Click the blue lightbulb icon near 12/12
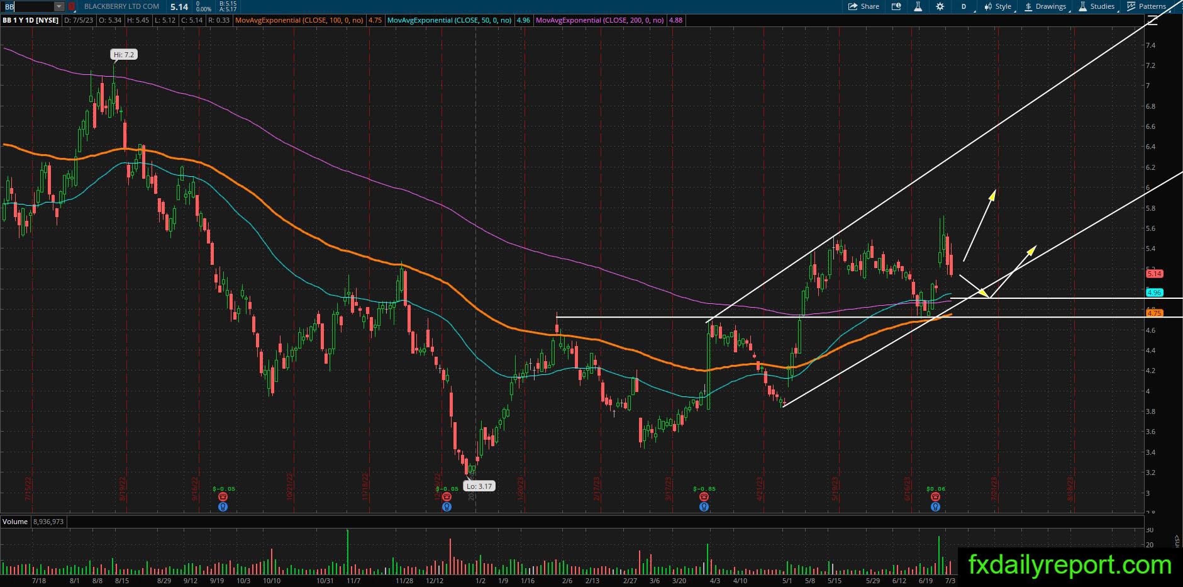This screenshot has height=587, width=1183. [447, 506]
